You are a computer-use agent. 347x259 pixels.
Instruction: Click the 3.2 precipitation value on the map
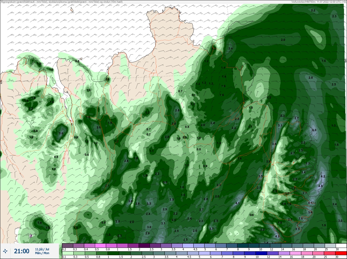[308, 164]
